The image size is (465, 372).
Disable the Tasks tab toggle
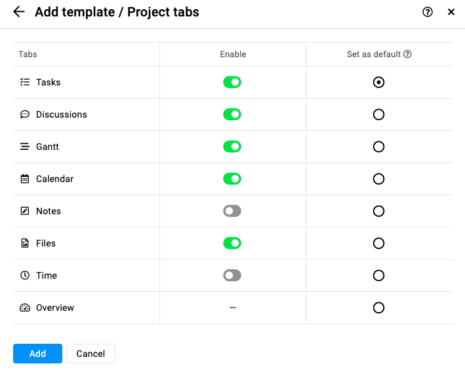[232, 82]
